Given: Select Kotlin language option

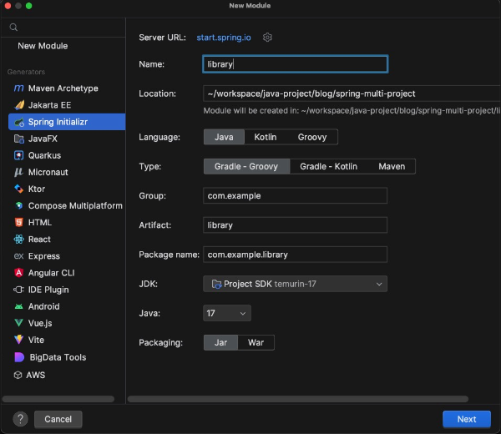Looking at the screenshot, I should pyautogui.click(x=266, y=137).
